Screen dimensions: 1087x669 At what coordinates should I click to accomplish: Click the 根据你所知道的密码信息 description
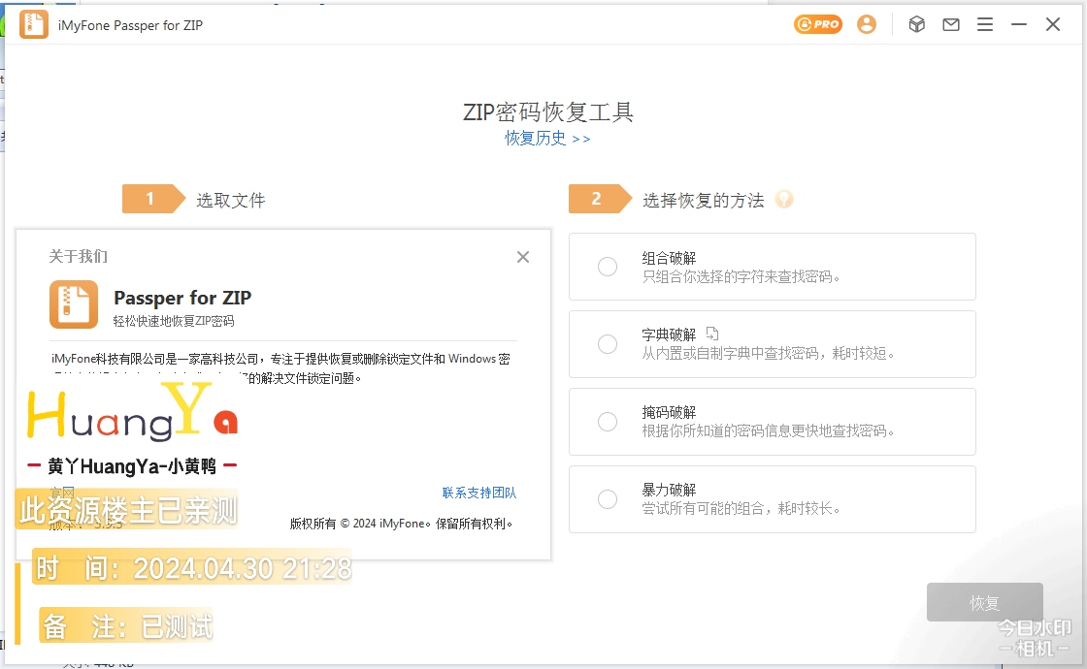[x=768, y=430]
